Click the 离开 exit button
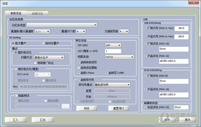Viewport: 201px width, 127px height. [x=187, y=120]
